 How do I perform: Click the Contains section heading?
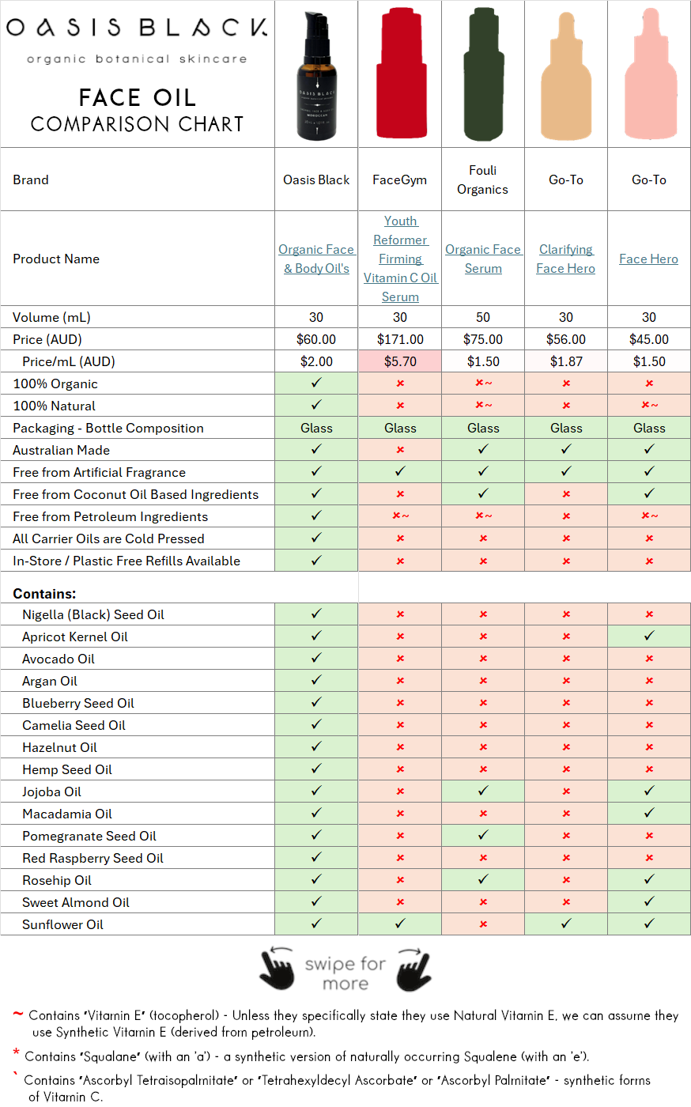44,593
